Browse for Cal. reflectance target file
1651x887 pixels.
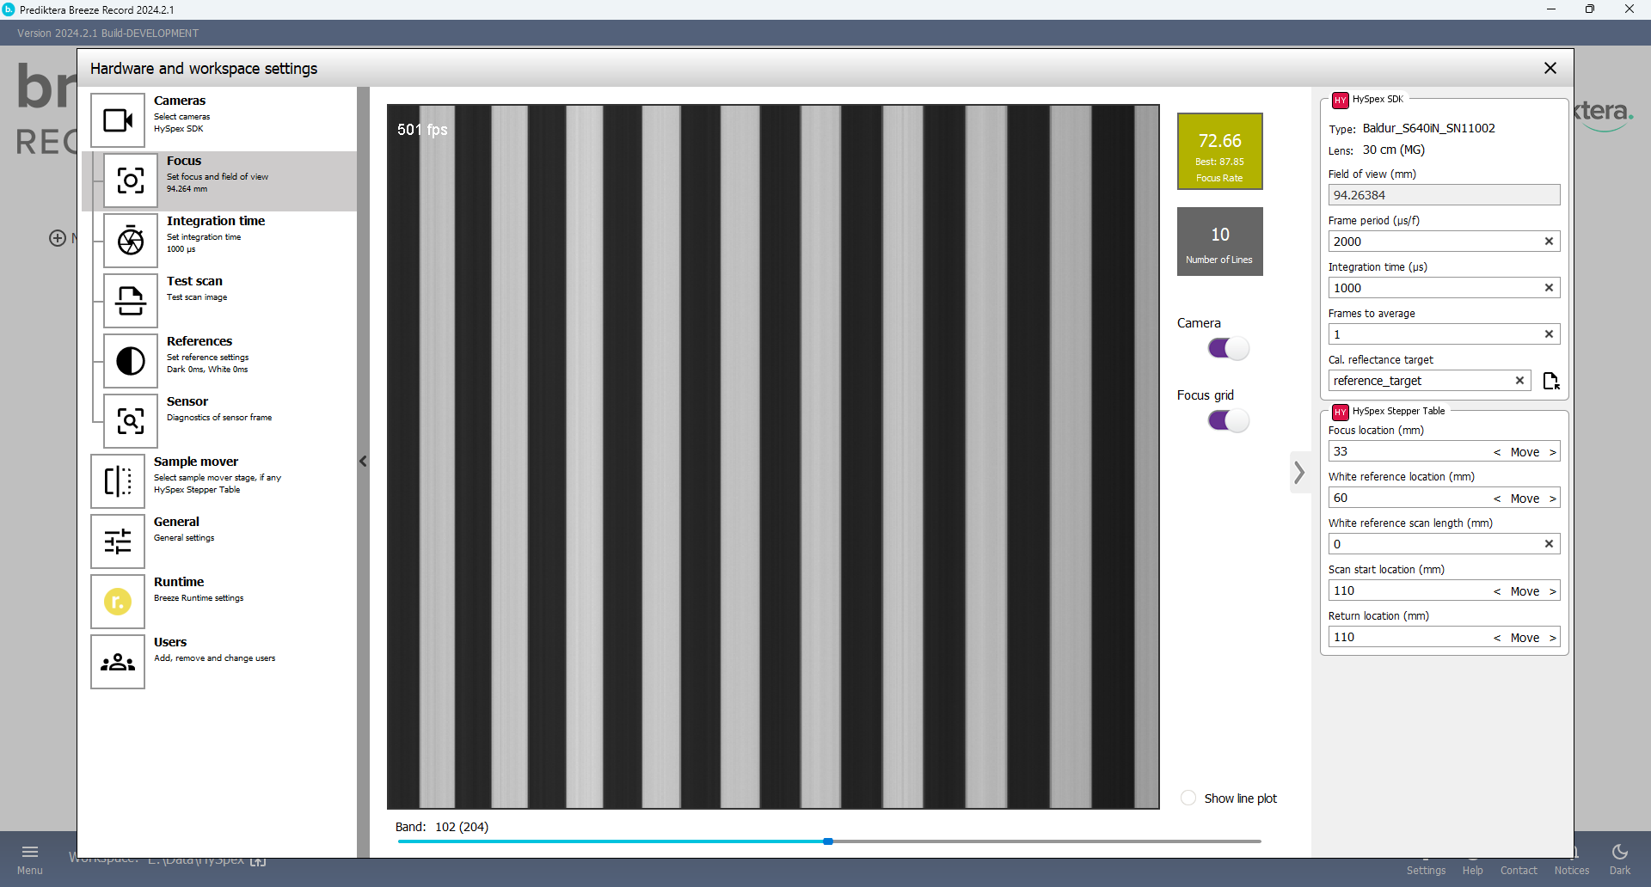point(1550,381)
